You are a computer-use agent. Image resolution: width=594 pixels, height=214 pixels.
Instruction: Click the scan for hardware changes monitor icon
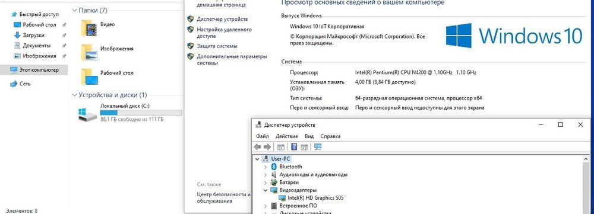(x=318, y=147)
